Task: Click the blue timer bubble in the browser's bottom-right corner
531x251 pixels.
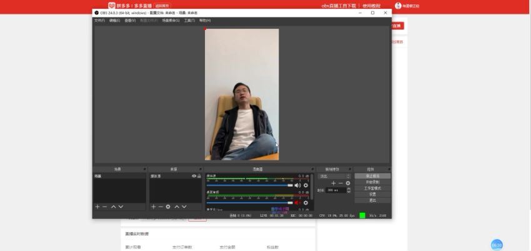Action: tap(497, 245)
